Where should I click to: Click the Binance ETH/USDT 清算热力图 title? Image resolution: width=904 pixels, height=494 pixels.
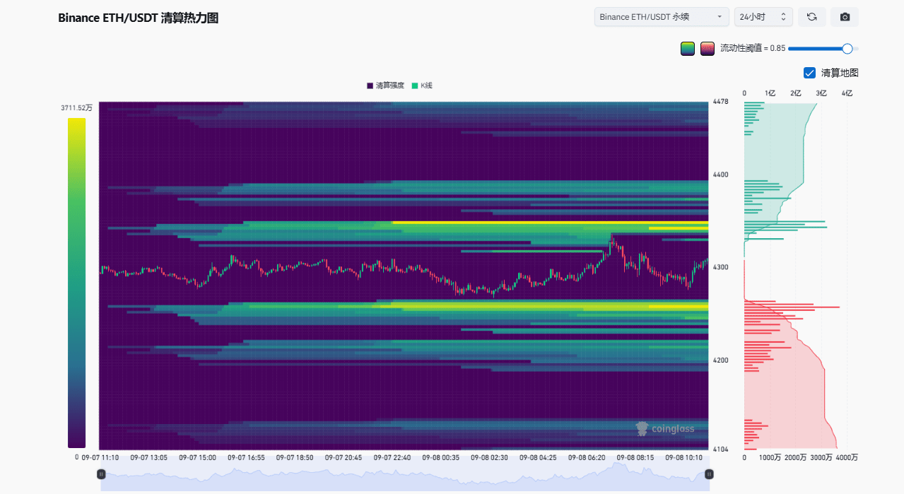click(x=138, y=18)
